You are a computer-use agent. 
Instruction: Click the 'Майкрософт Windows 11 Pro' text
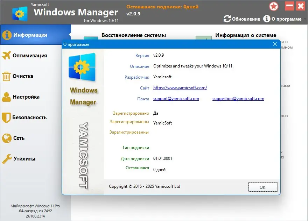pos(35,206)
